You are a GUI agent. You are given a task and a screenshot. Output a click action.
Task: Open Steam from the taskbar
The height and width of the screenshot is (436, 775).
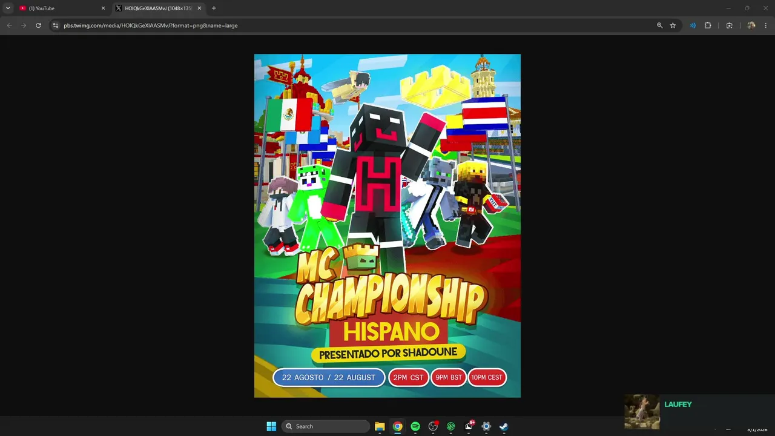coord(504,426)
